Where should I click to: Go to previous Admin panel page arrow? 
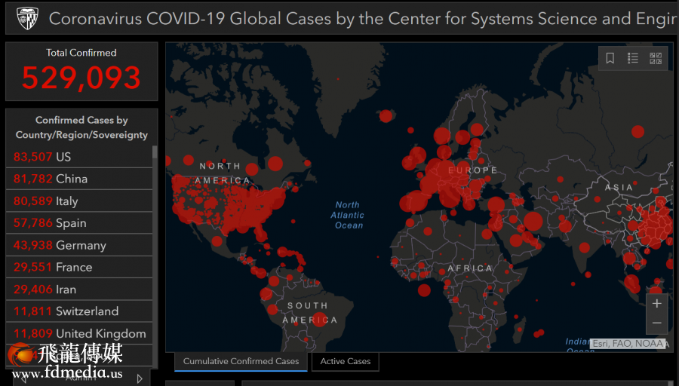pyautogui.click(x=23, y=378)
